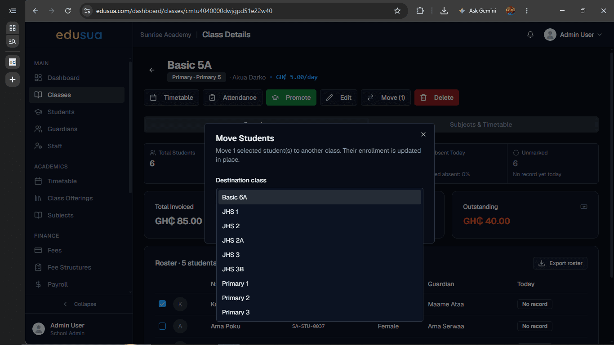Collapse the sidebar
The height and width of the screenshot is (345, 614).
coord(79,304)
